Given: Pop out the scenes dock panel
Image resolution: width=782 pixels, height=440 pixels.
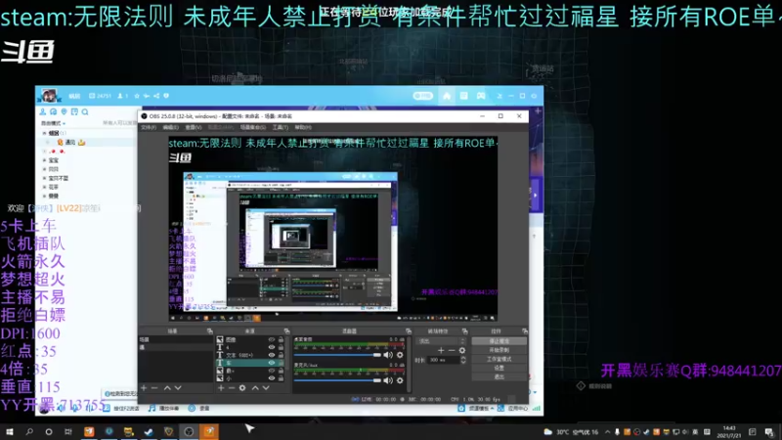Looking at the screenshot, I should pyautogui.click(x=209, y=331).
